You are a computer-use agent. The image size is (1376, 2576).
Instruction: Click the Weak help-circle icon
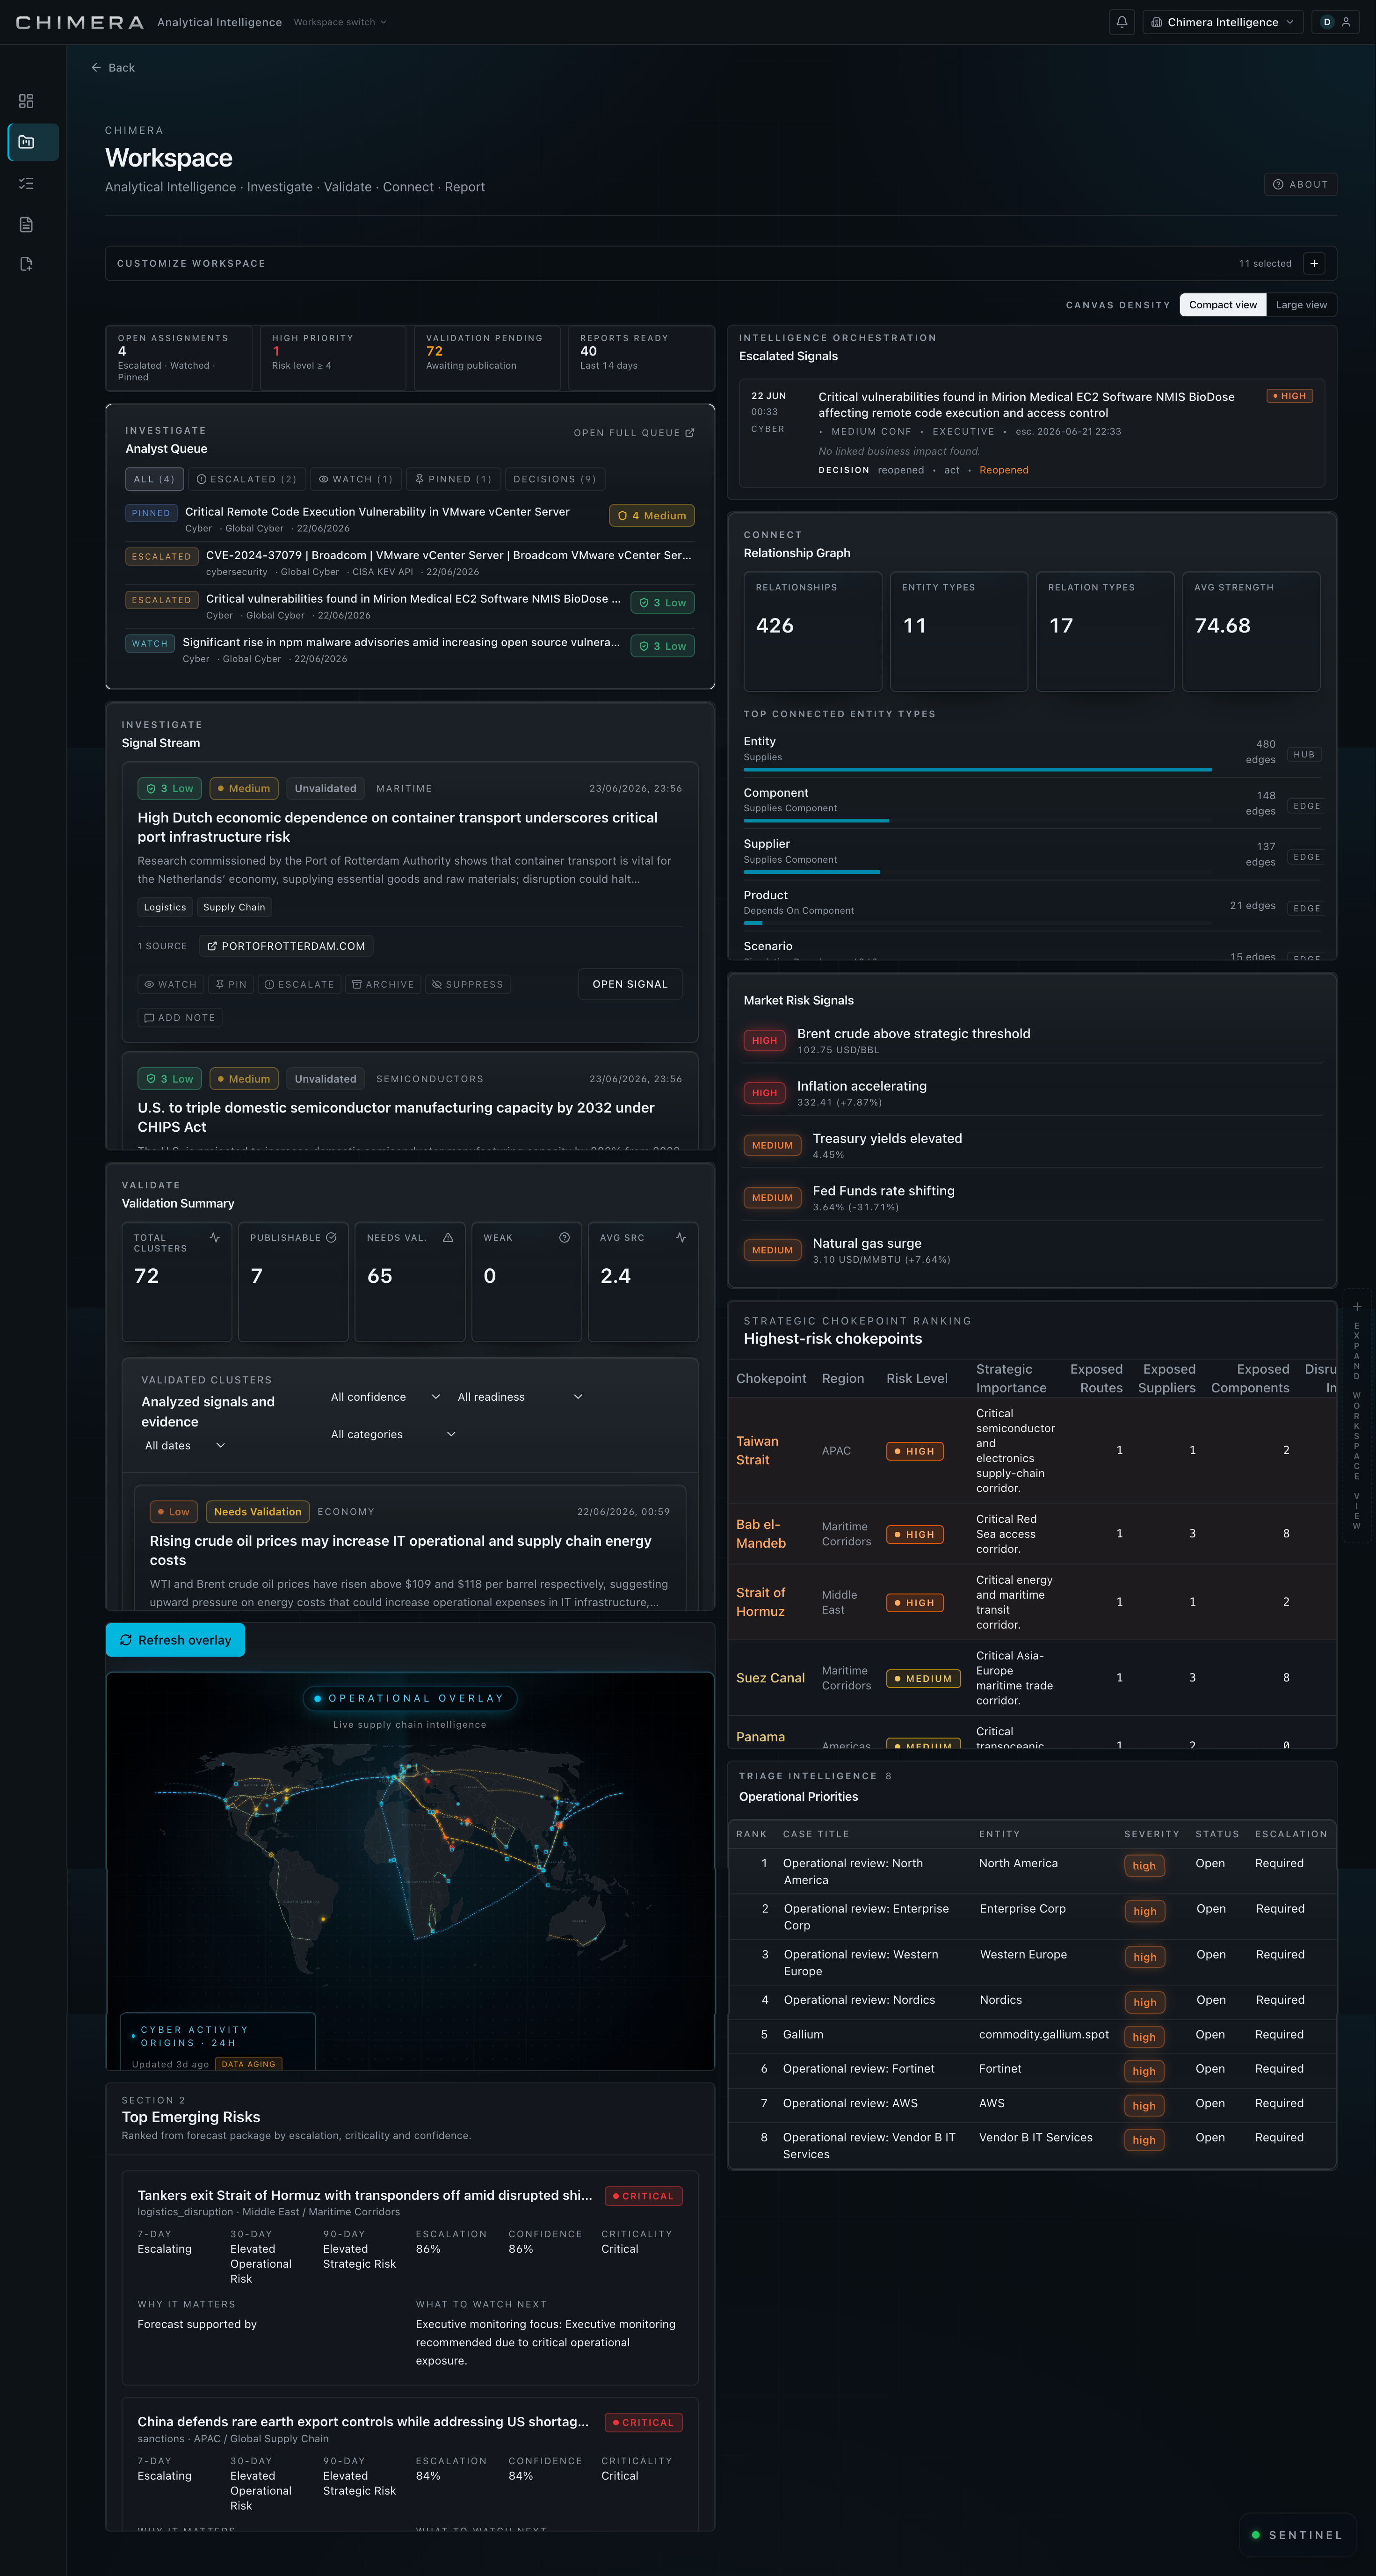[x=564, y=1238]
